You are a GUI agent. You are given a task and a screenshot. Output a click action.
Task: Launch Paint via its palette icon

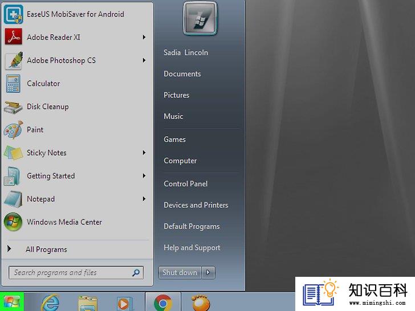click(13, 130)
